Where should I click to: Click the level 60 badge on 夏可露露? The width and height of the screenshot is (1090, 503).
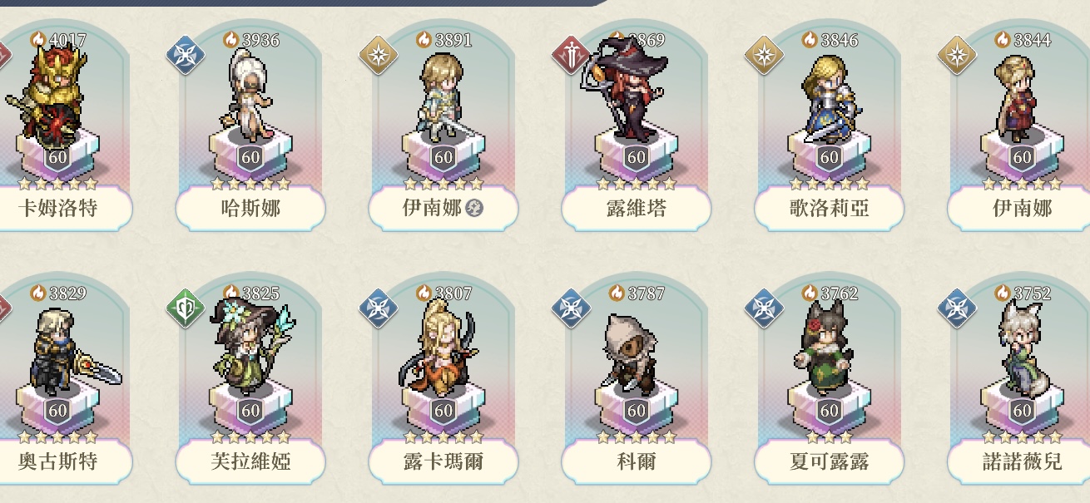click(830, 411)
